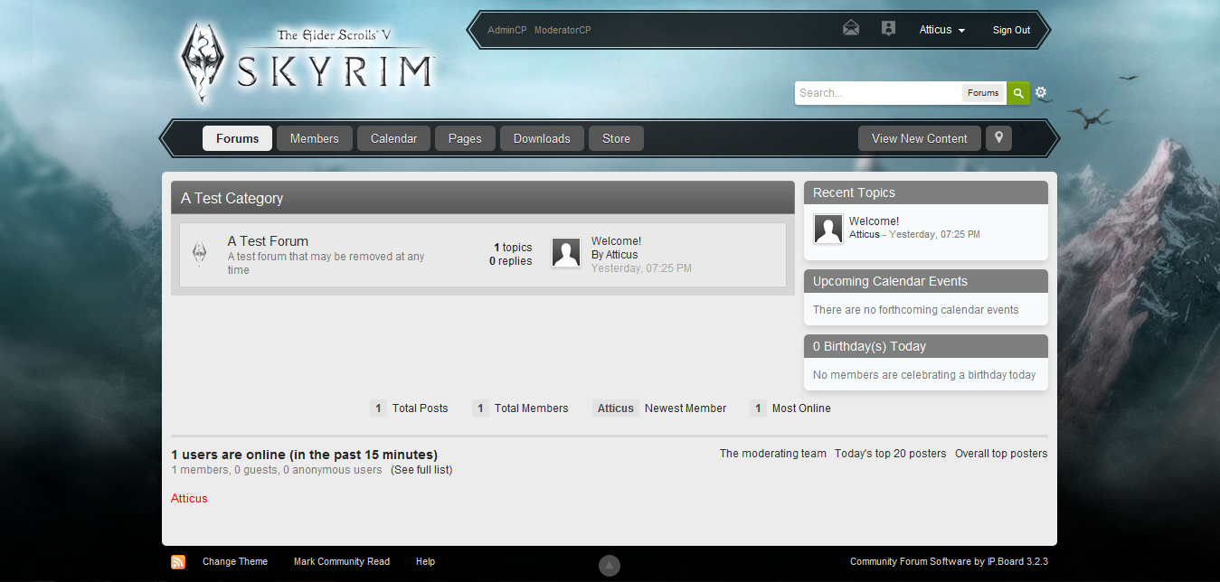Screen dimensions: 1220x582
Task: Click the red Atticus online user name
Action: pyautogui.click(x=189, y=498)
